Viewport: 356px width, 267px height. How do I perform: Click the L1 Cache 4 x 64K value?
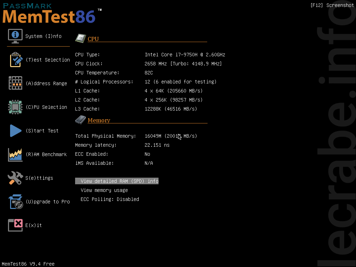[173, 91]
